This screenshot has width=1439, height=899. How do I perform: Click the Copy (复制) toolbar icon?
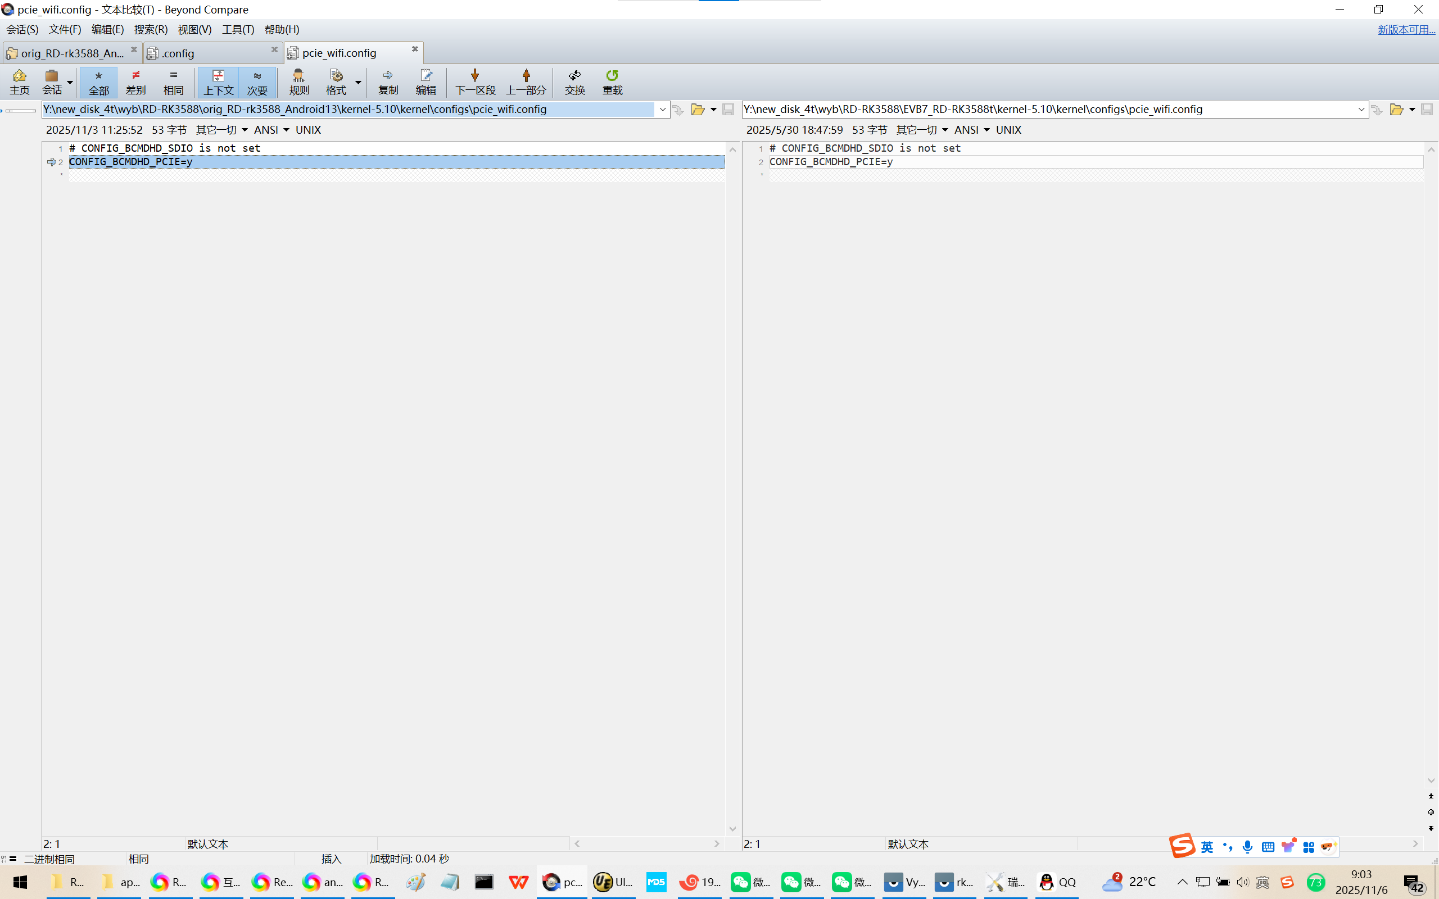click(x=388, y=82)
